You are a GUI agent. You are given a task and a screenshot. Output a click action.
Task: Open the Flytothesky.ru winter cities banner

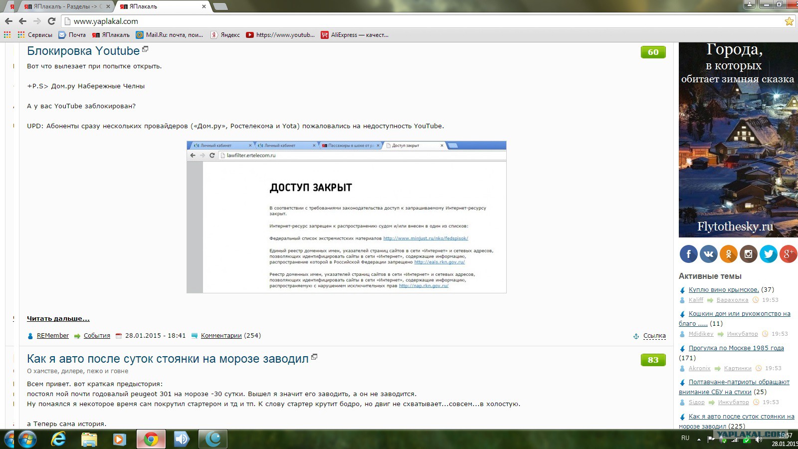[x=738, y=140]
